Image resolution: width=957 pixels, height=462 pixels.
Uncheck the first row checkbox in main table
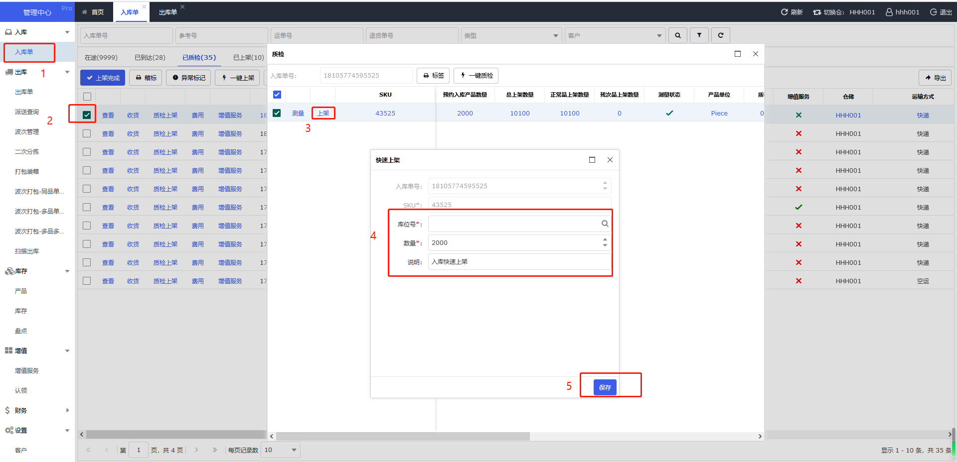click(x=87, y=115)
